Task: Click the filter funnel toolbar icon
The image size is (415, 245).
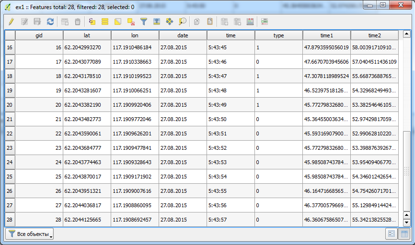Action: (143, 22)
